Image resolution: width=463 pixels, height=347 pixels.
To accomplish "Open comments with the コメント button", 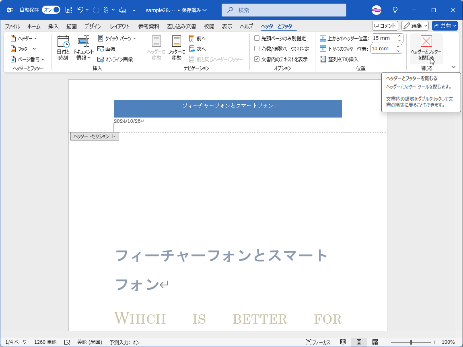I will [385, 25].
